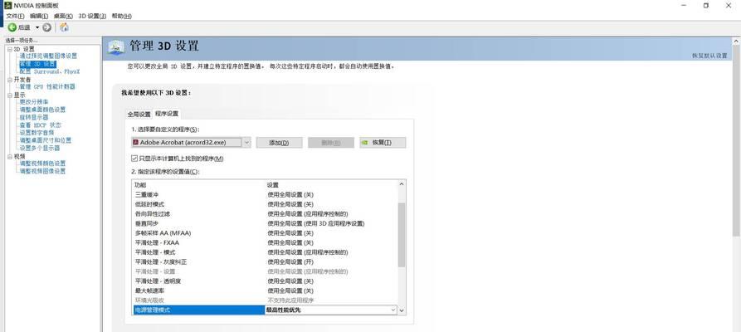741x332 pixels.
Task: Select 调整桌面颜色设置 in the tree
Action: (42, 110)
